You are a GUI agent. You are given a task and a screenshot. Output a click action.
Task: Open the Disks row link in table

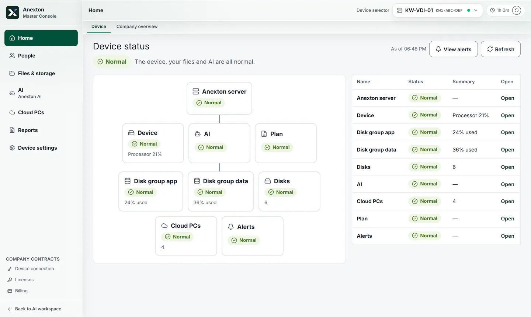pos(507,167)
